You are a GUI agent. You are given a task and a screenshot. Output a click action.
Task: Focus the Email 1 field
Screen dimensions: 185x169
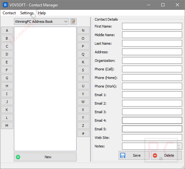click(152, 94)
